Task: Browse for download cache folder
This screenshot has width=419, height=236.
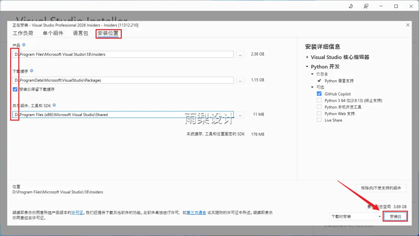Action: click(x=240, y=80)
